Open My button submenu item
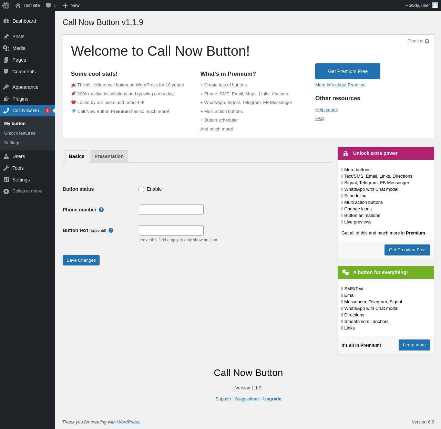Image resolution: width=441 pixels, height=429 pixels. point(15,124)
